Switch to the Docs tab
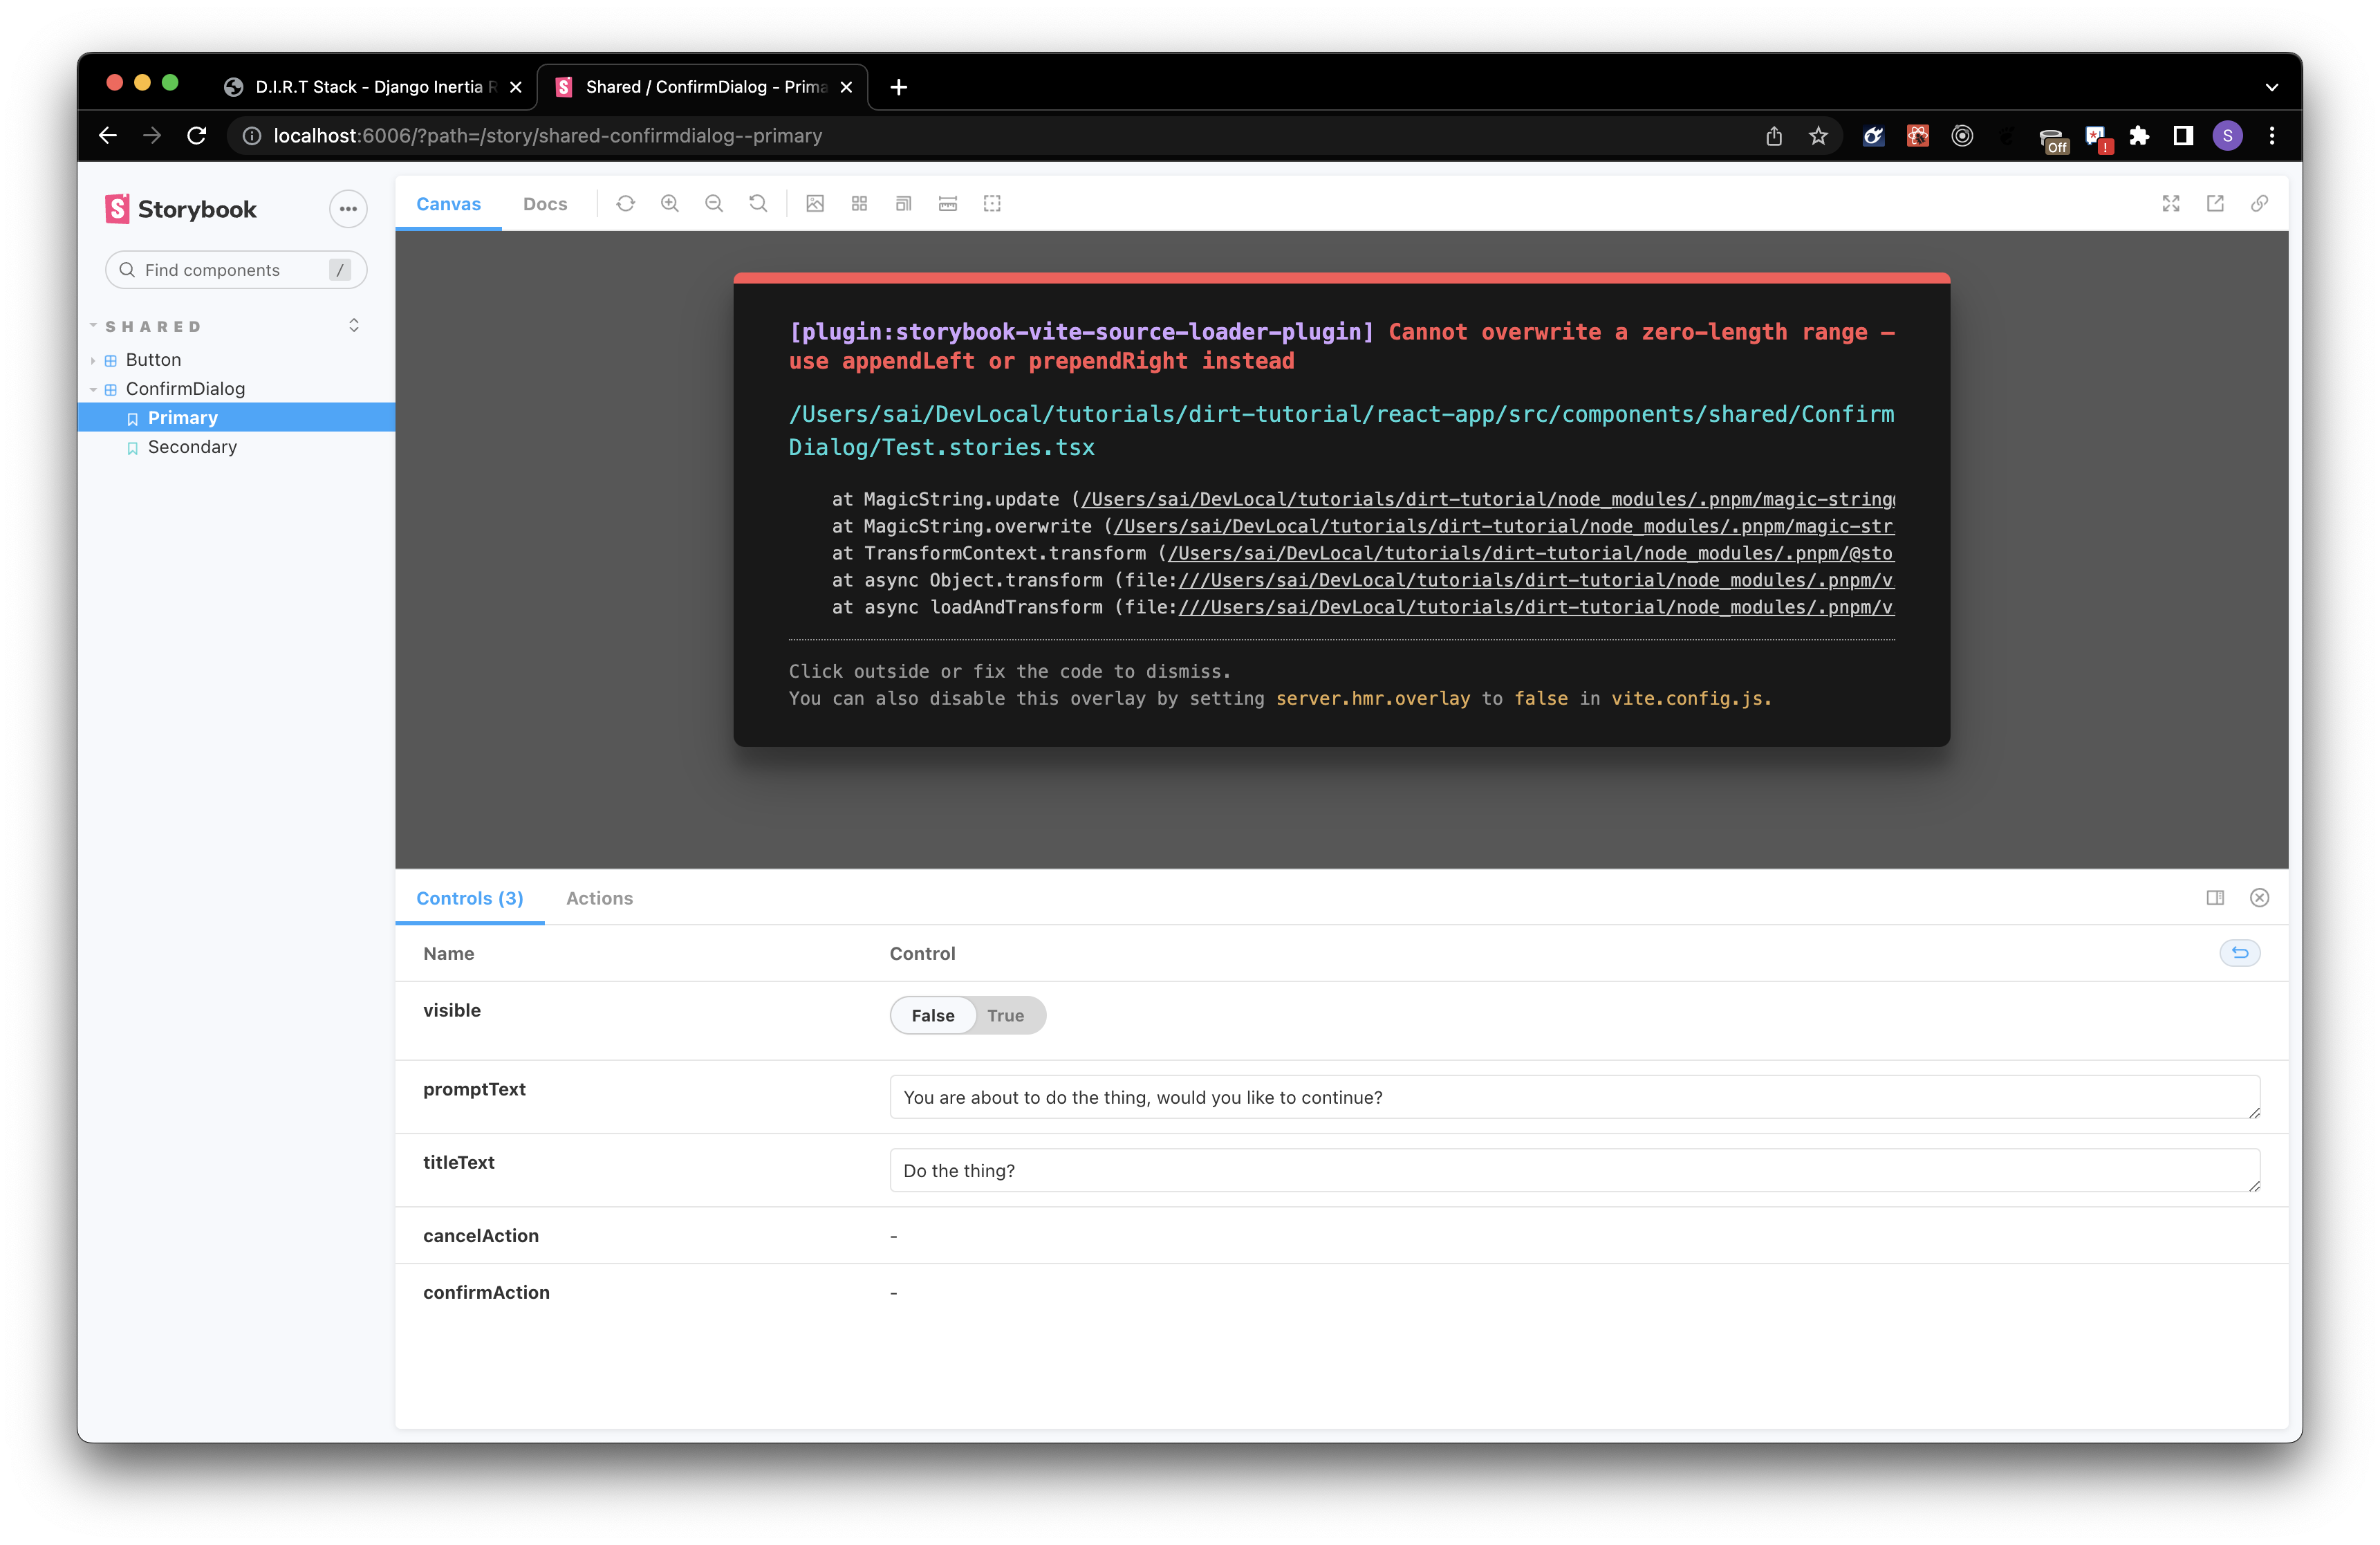Screen dimensions: 2380x1545 [x=545, y=204]
